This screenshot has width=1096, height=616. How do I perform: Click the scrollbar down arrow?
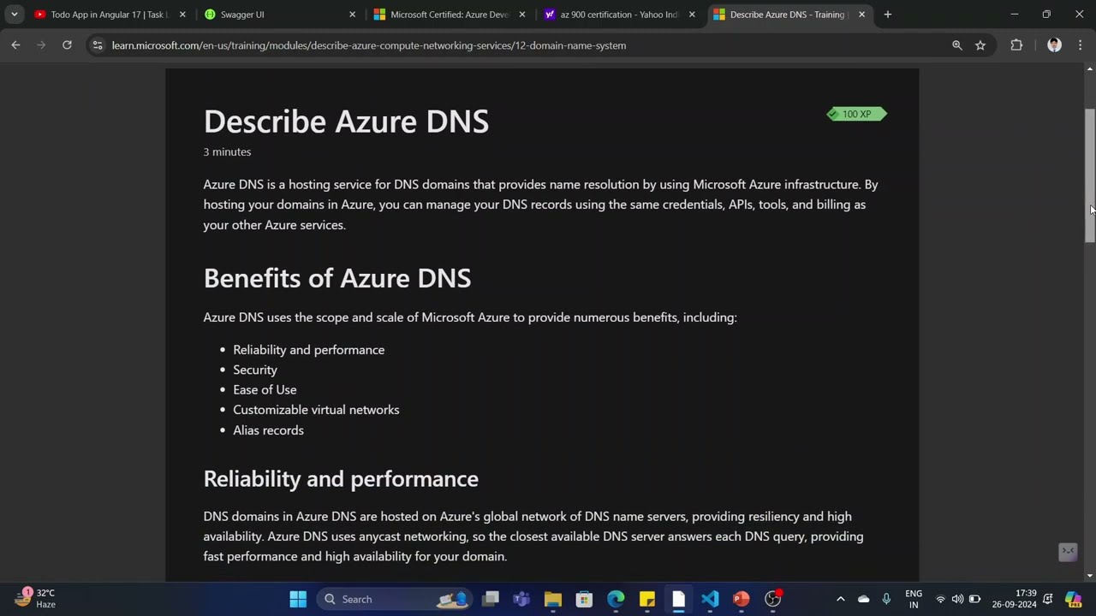pyautogui.click(x=1090, y=576)
